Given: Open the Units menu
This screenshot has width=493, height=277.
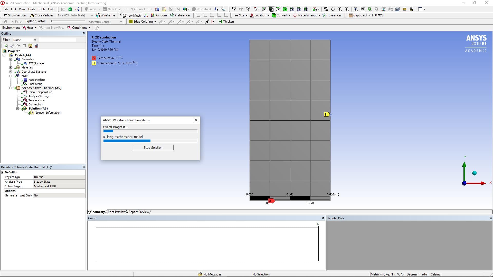Looking at the screenshot, I should pos(32,9).
